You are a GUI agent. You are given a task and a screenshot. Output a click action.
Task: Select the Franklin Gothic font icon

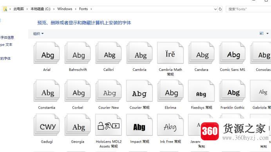[x=232, y=90]
